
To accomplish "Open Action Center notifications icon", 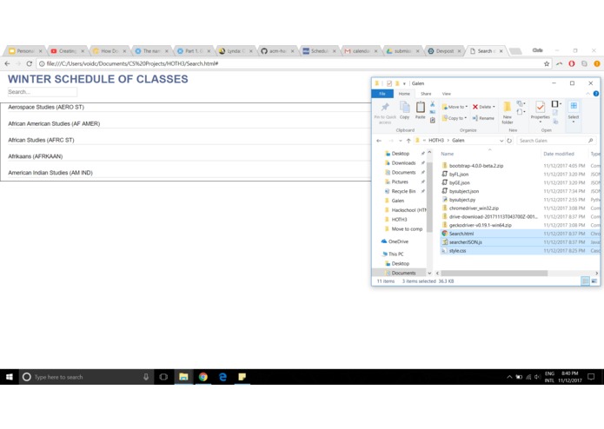I will [x=591, y=377].
